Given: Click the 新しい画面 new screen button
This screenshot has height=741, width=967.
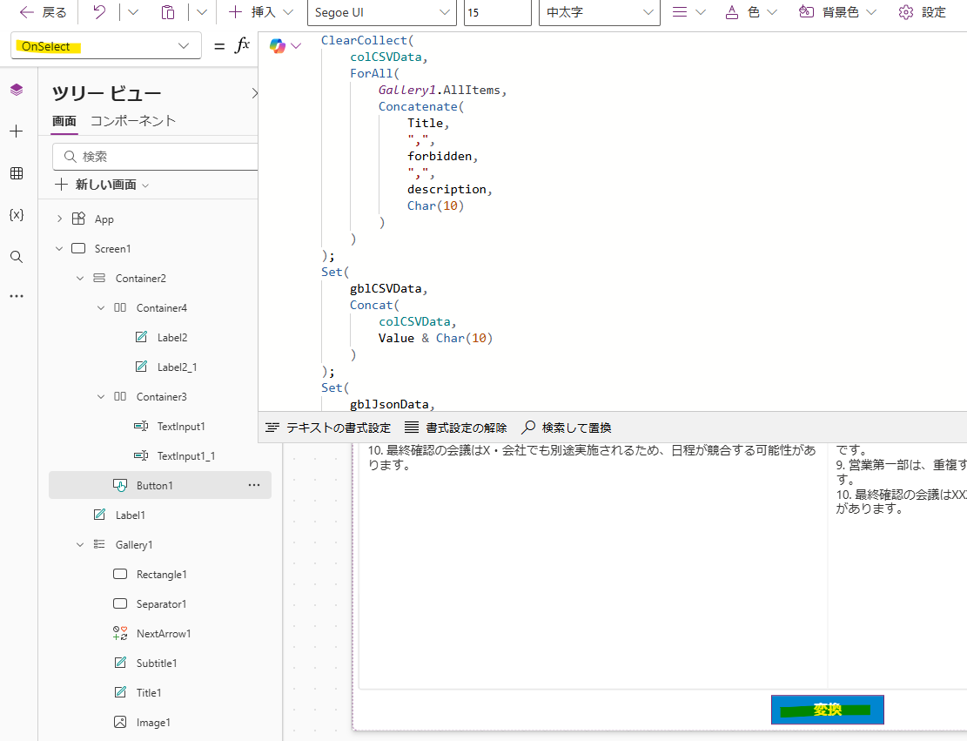Looking at the screenshot, I should tap(103, 185).
